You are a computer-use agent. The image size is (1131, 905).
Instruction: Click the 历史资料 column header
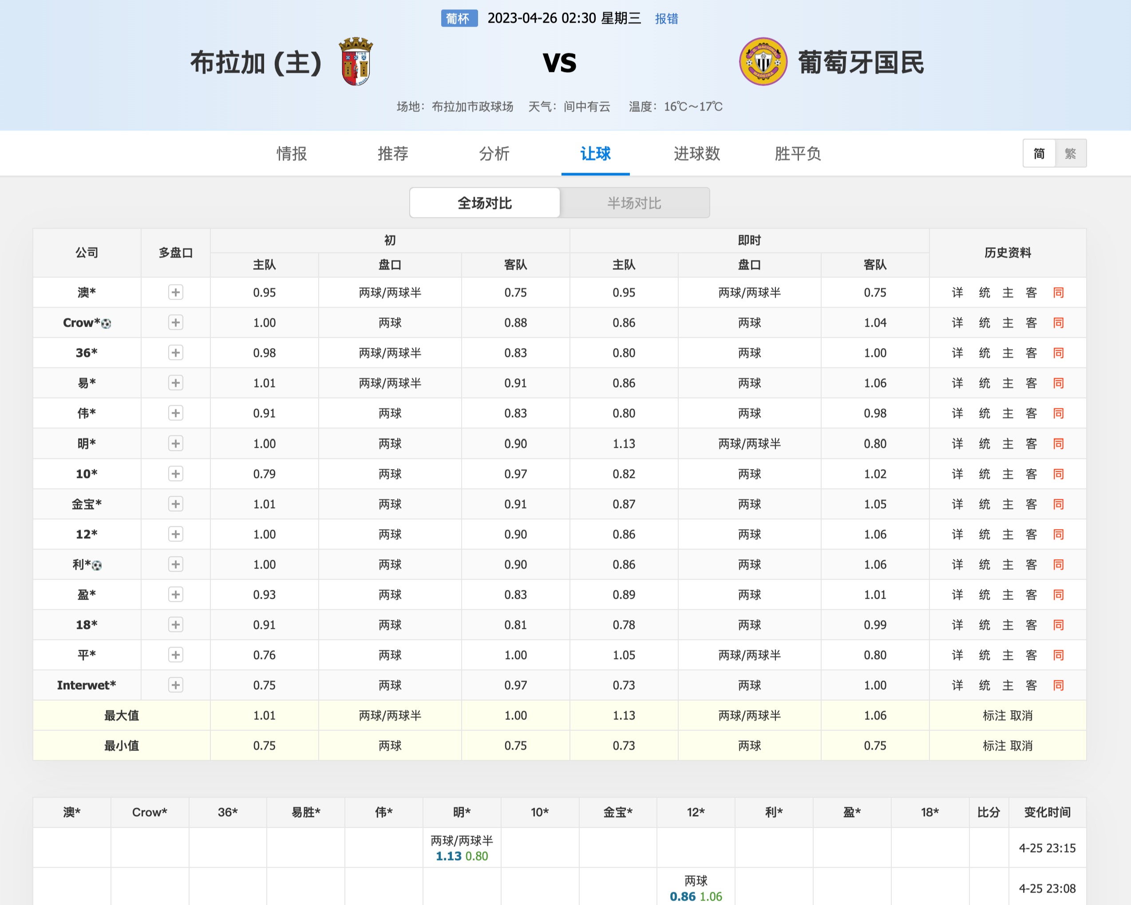(1008, 253)
